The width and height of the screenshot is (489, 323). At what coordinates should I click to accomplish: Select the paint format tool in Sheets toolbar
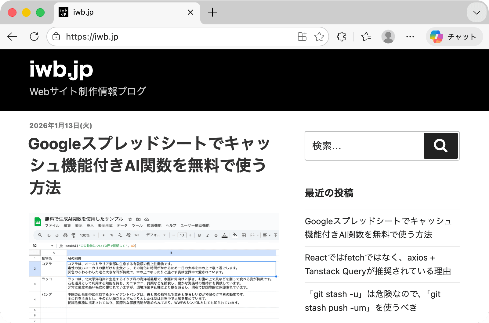(73, 235)
